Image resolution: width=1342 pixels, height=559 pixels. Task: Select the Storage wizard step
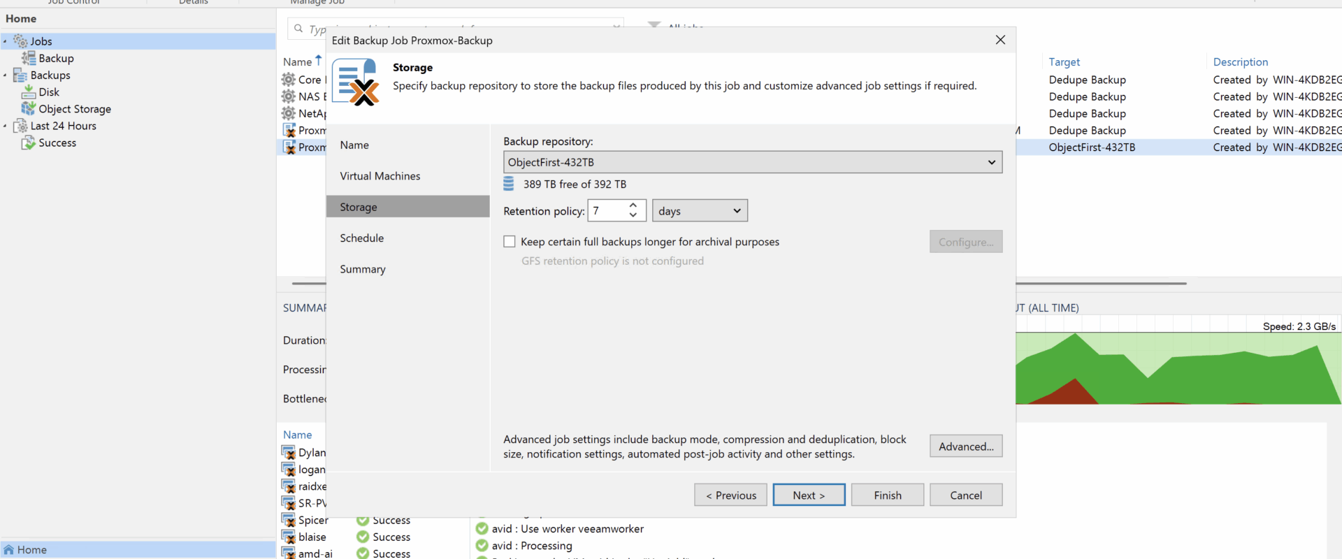click(407, 207)
